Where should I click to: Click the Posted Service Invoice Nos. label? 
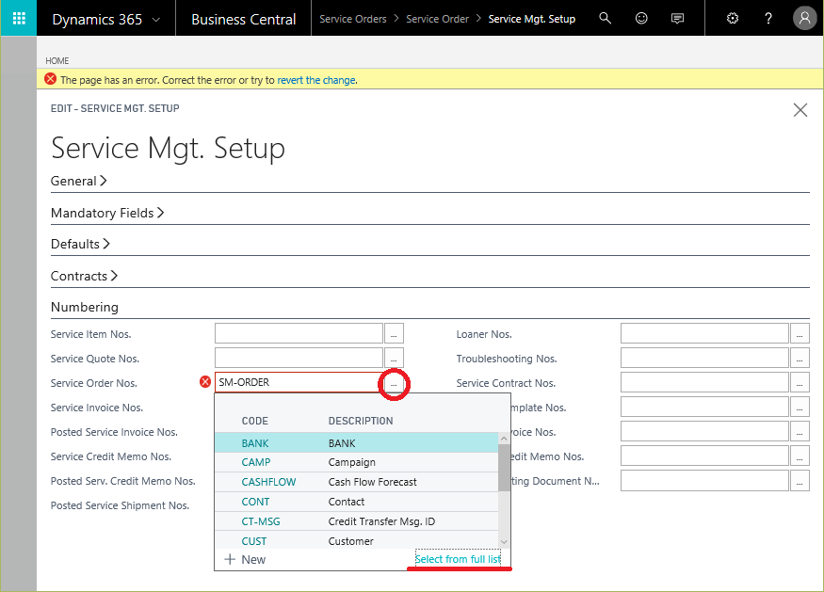114,432
